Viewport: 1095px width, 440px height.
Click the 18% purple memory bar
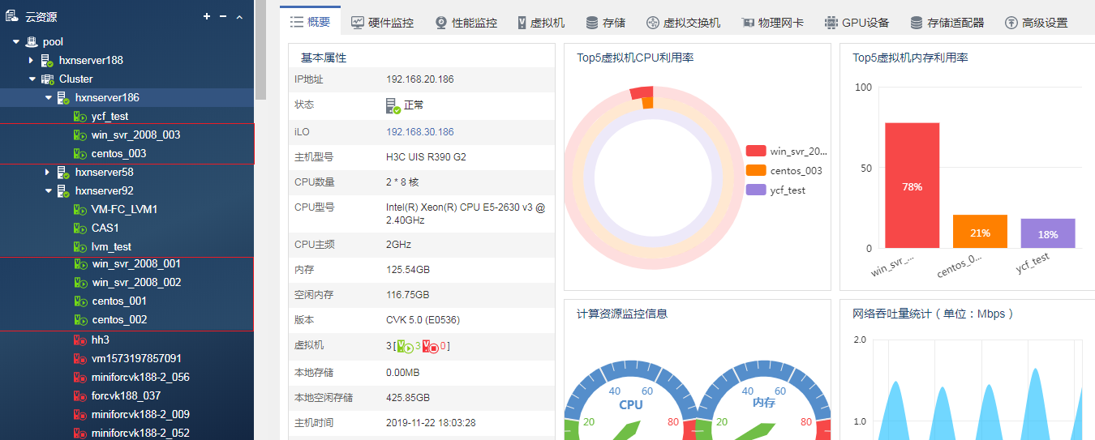click(x=1048, y=233)
